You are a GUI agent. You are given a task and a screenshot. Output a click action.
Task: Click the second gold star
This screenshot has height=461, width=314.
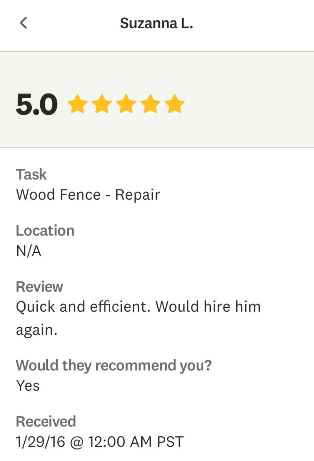coord(102,104)
